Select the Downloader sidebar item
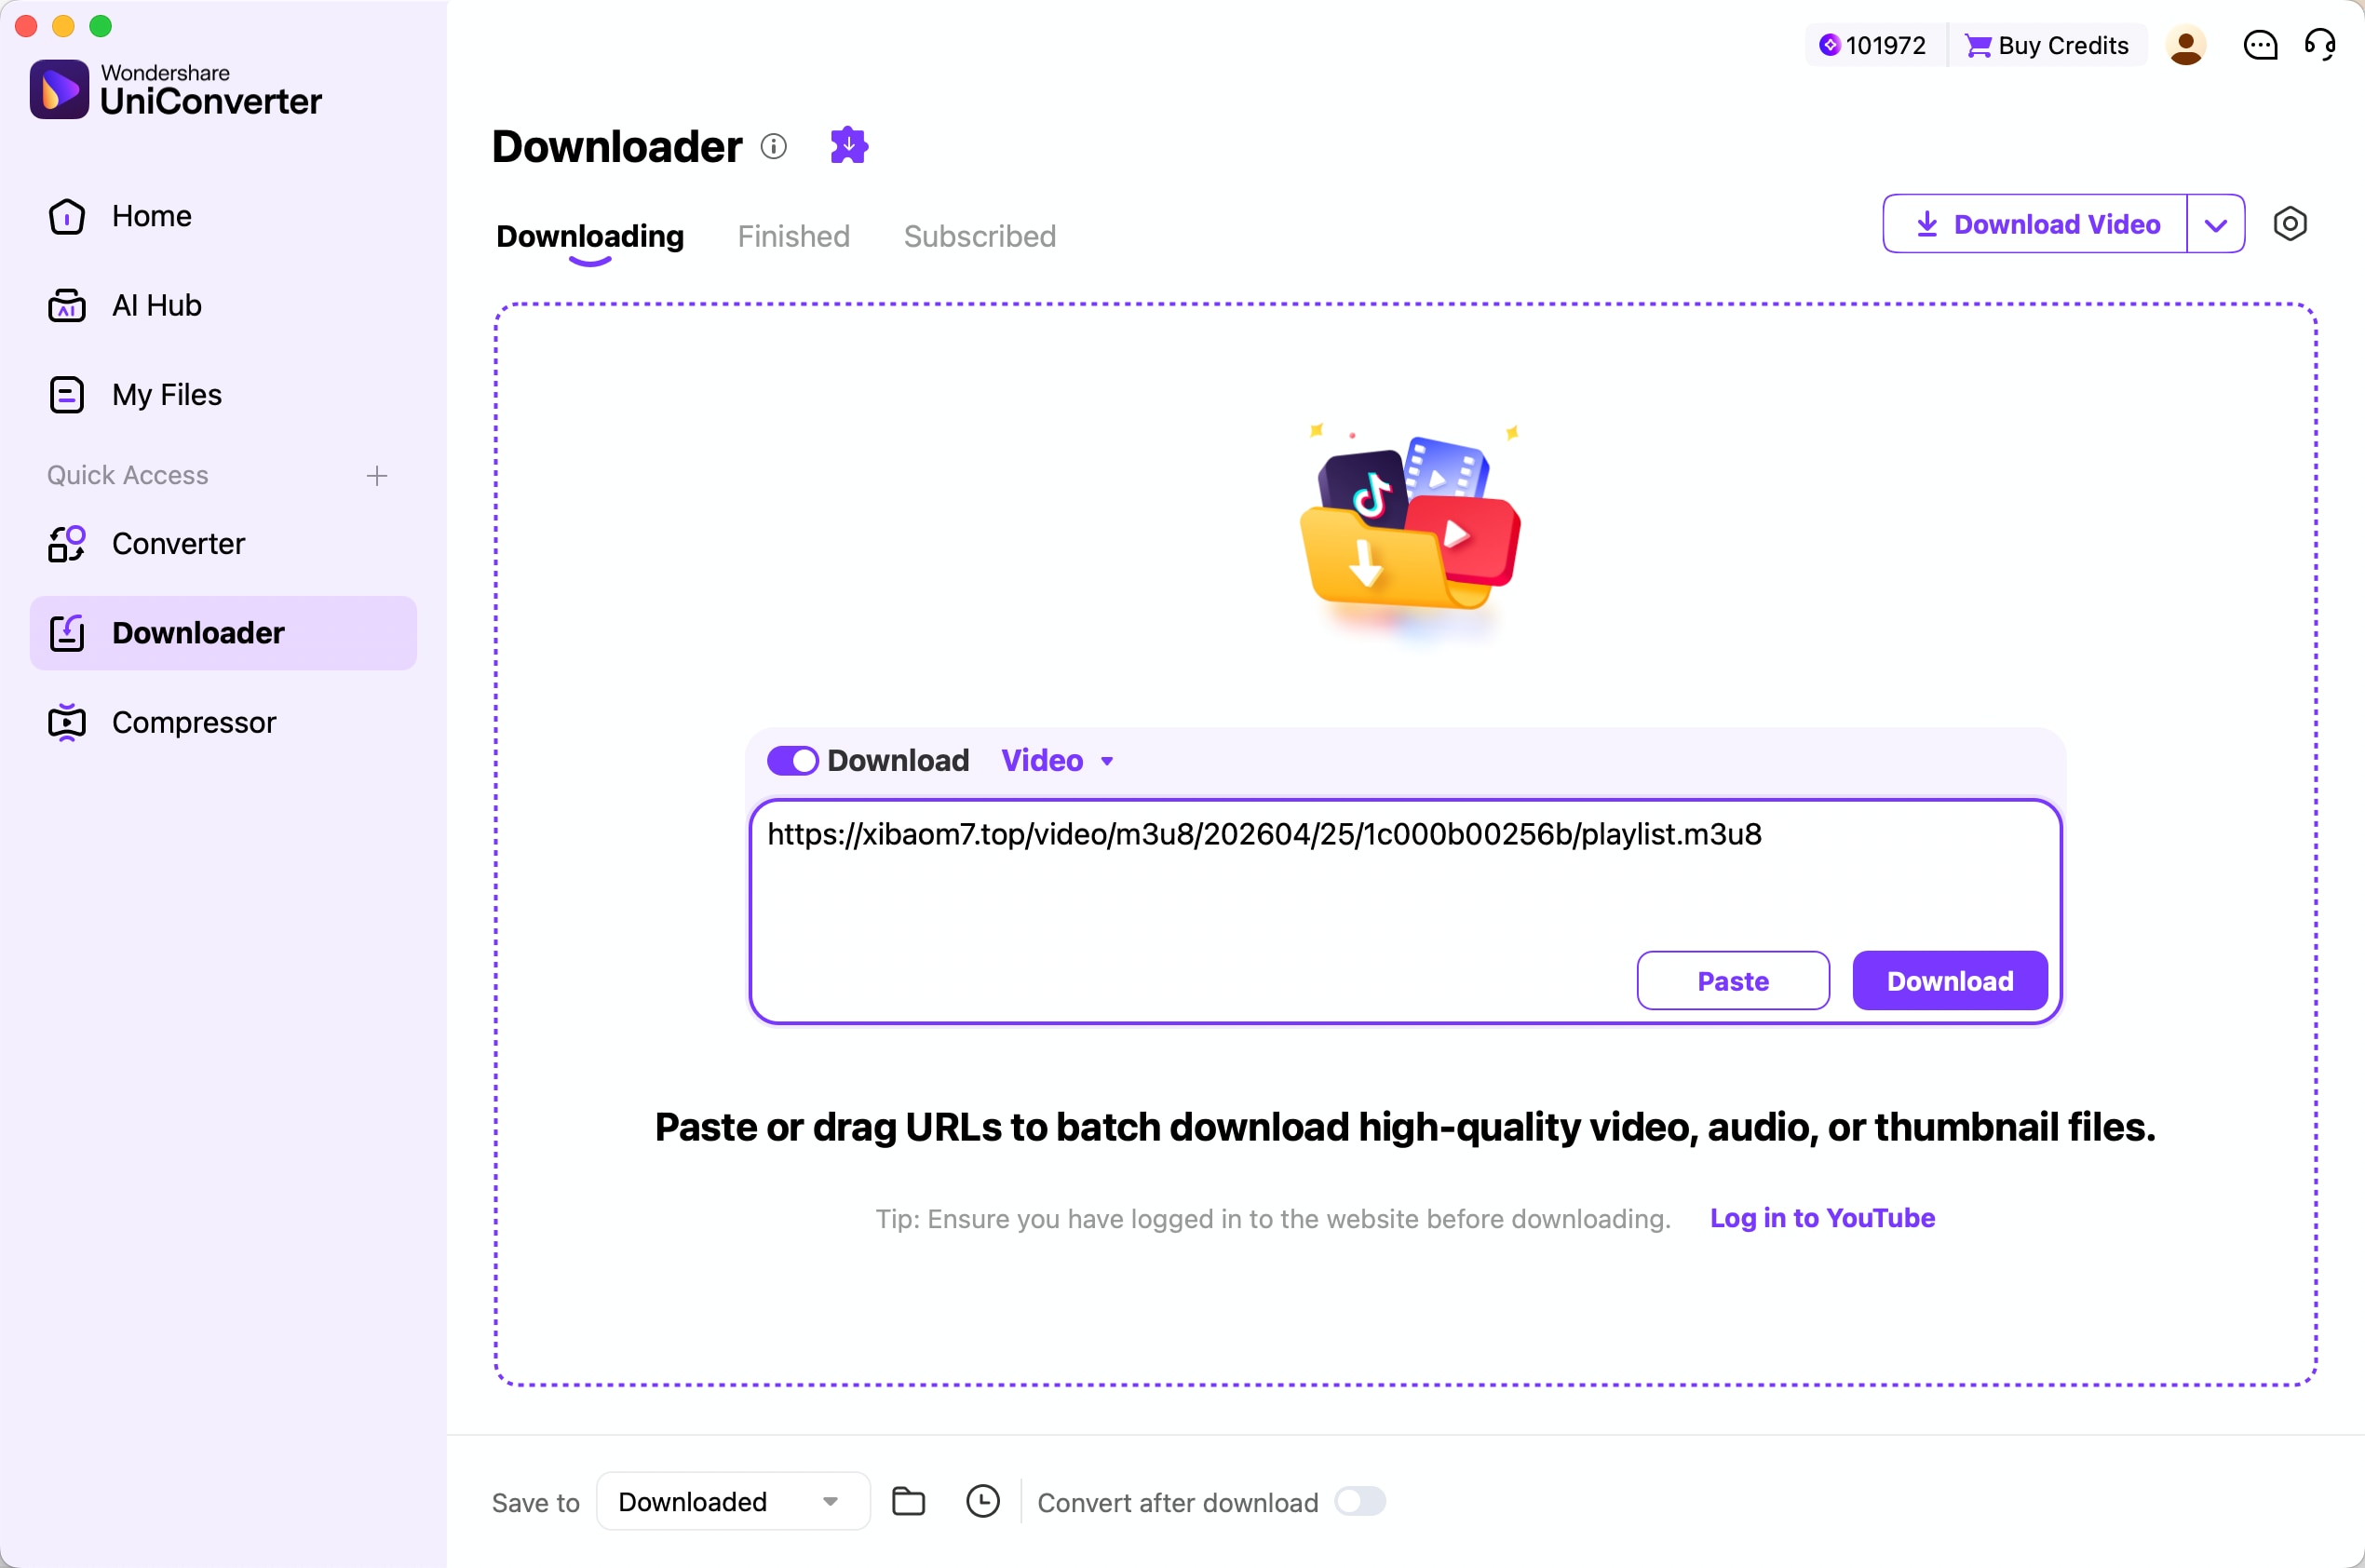2365x1568 pixels. pyautogui.click(x=222, y=633)
